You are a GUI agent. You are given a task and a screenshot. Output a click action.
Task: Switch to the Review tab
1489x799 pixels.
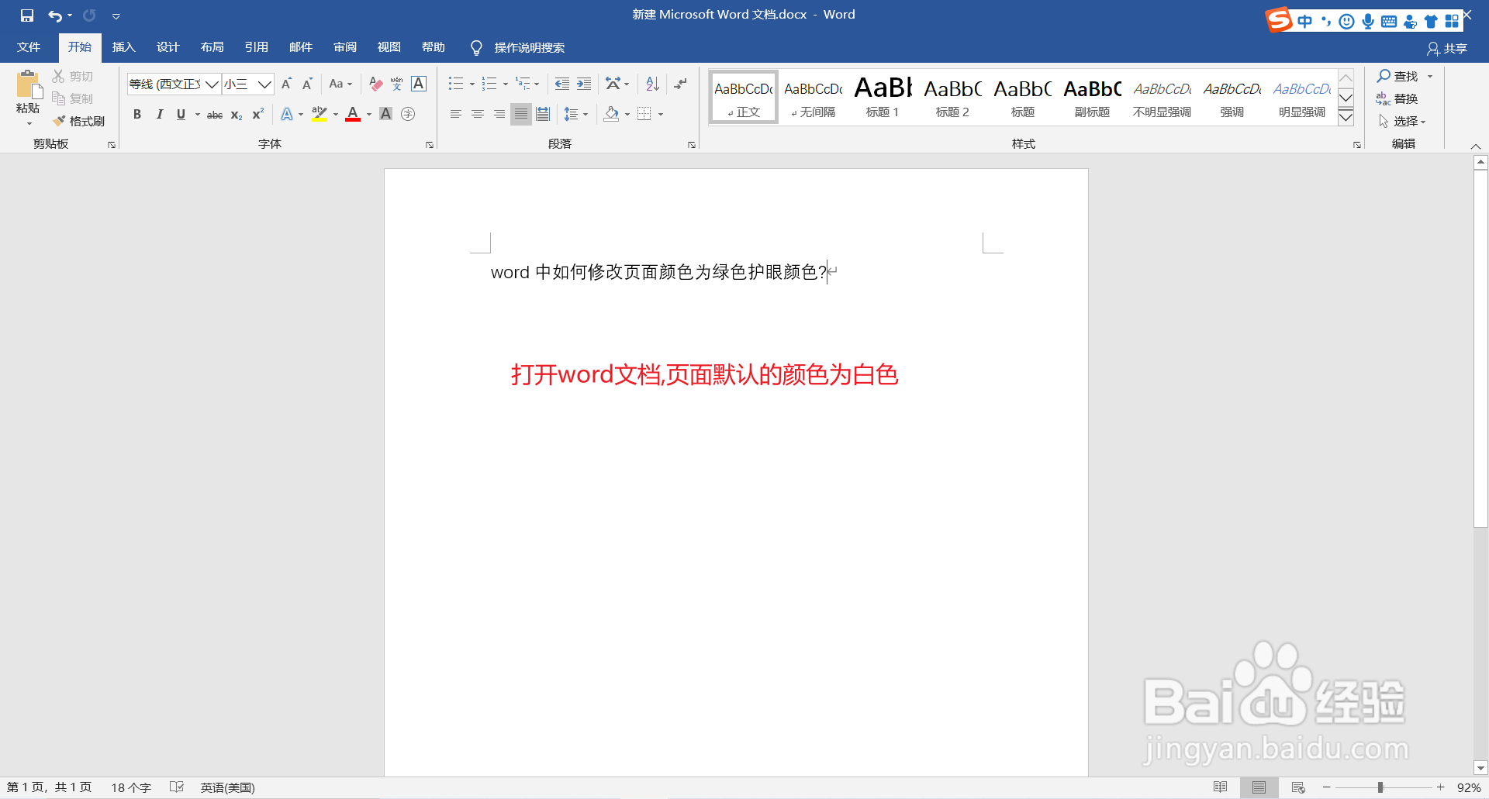point(345,47)
